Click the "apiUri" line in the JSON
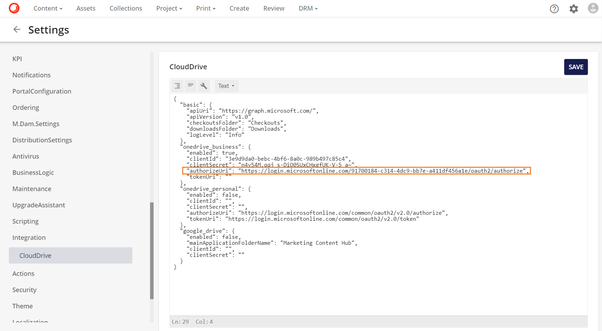This screenshot has width=602, height=331. [252, 111]
